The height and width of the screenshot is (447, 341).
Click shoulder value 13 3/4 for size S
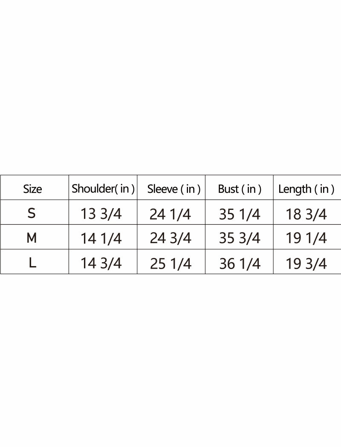(101, 214)
